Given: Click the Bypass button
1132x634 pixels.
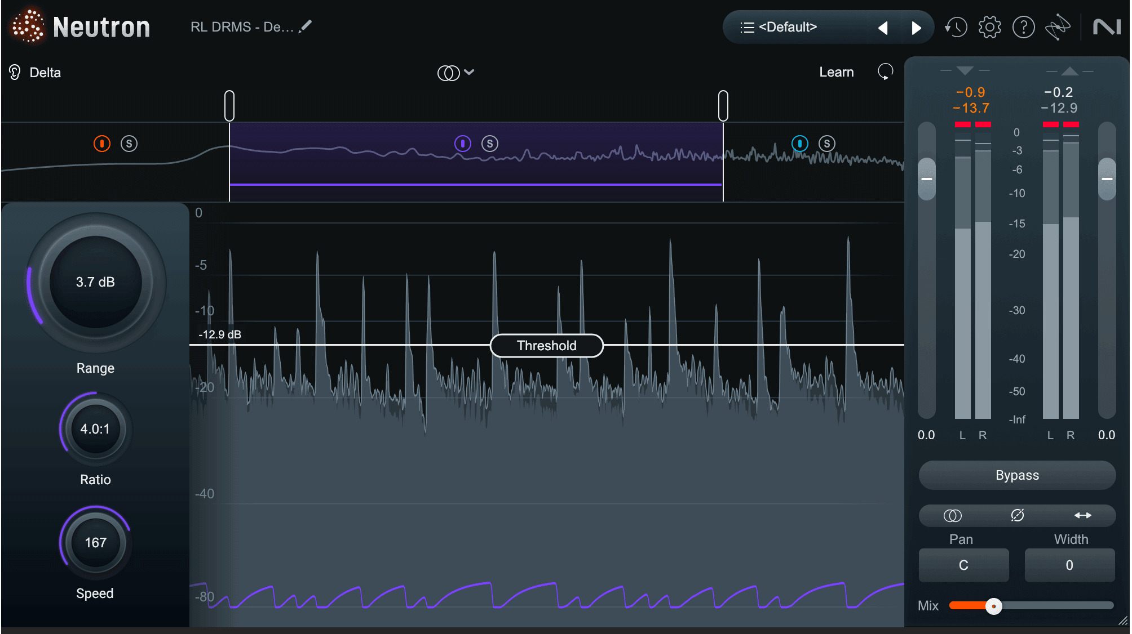Looking at the screenshot, I should [x=1017, y=475].
